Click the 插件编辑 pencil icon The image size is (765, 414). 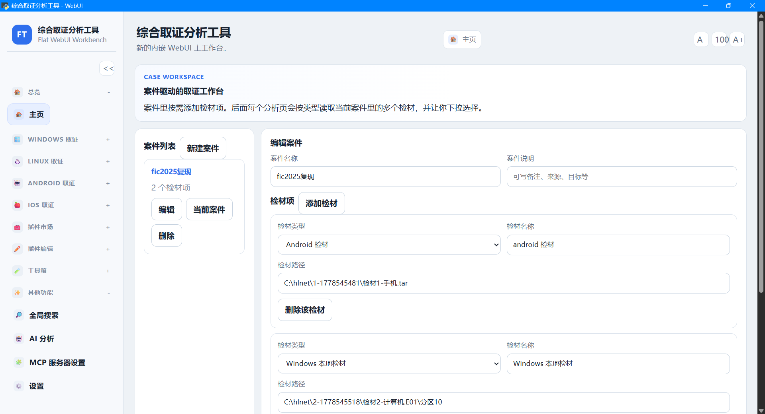[18, 249]
